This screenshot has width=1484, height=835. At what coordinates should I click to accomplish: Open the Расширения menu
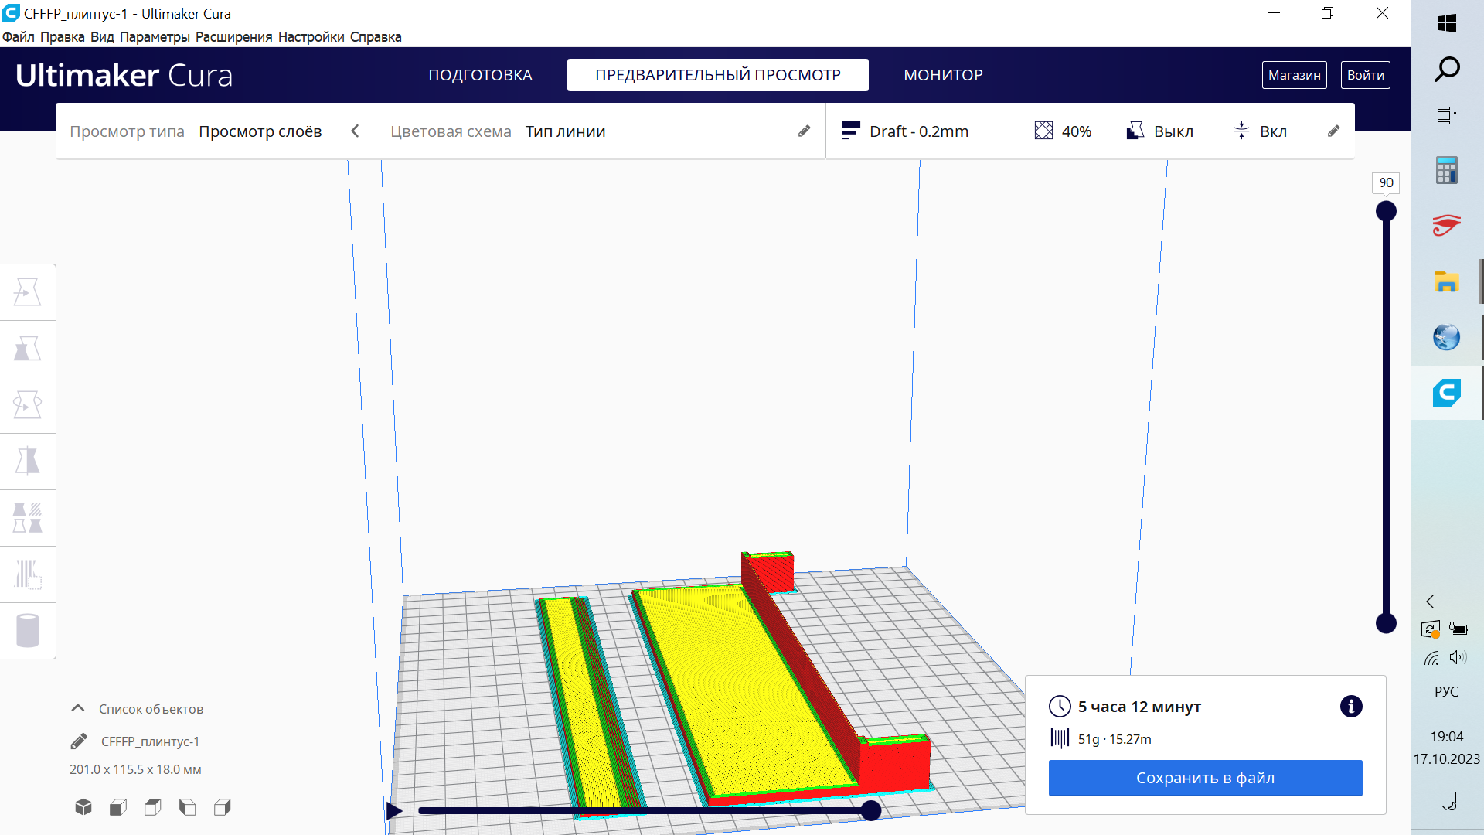point(233,37)
